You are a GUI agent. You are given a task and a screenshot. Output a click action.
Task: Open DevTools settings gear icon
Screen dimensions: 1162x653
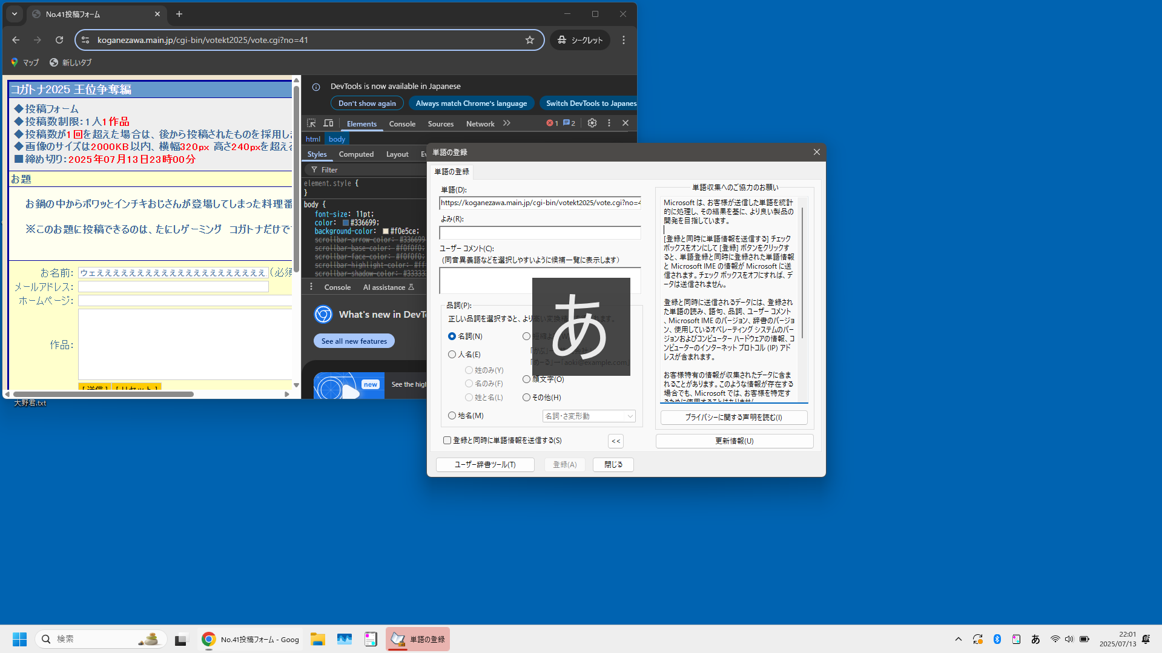pyautogui.click(x=592, y=123)
